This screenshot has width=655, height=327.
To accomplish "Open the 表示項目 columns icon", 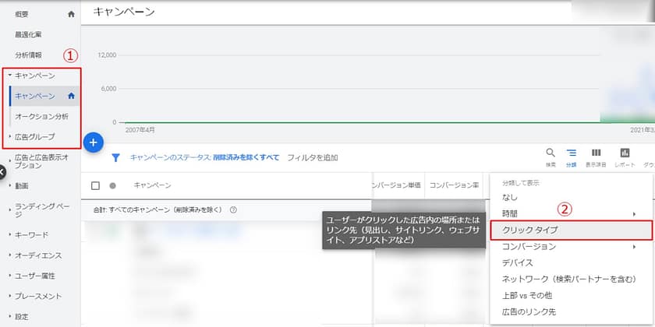I will 596,153.
